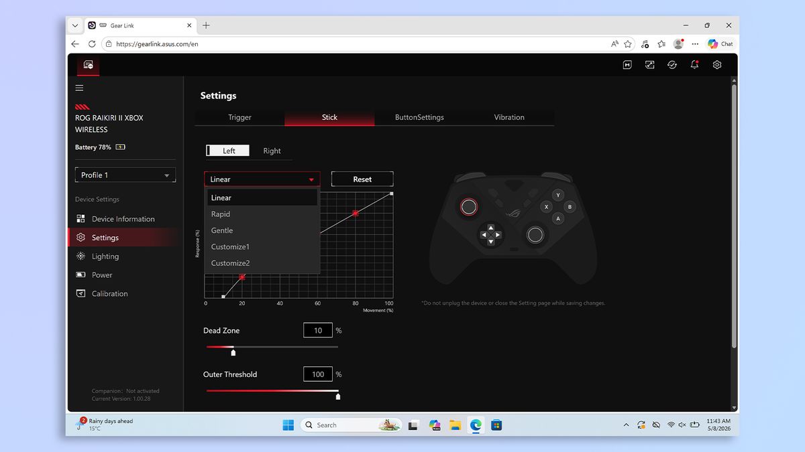Click the left analog stick on controller image
Viewport: 805px width, 452px height.
coord(469,207)
